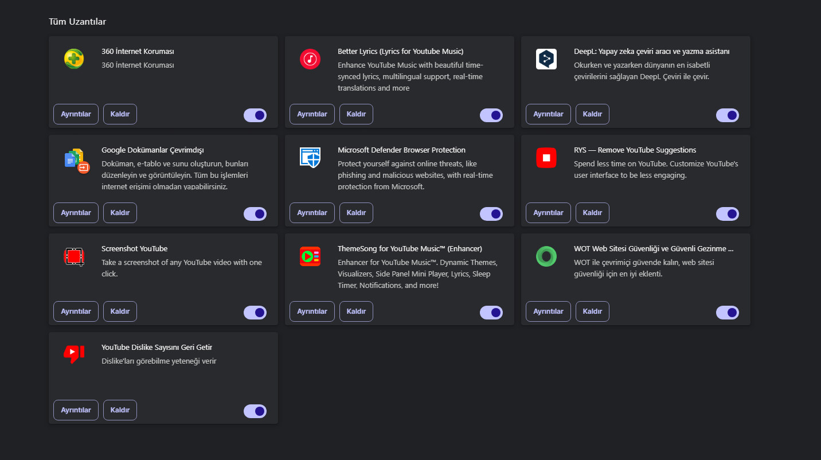The image size is (821, 460).
Task: Click Kaldır on the Better Lyrics card
Action: [x=356, y=114]
